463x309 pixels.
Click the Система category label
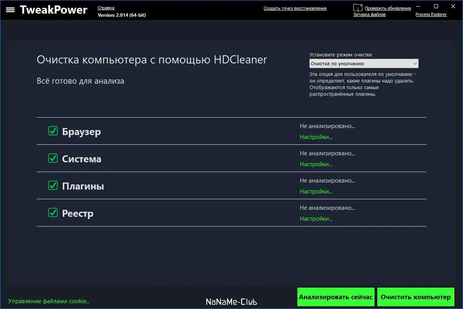81,159
